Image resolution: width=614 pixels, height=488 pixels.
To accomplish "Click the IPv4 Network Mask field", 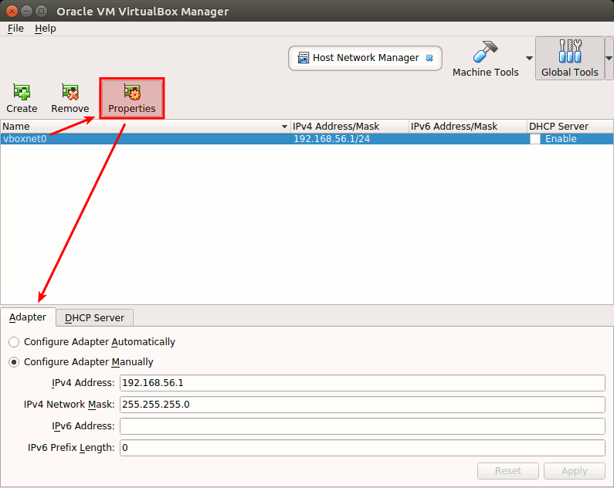I will (362, 405).
